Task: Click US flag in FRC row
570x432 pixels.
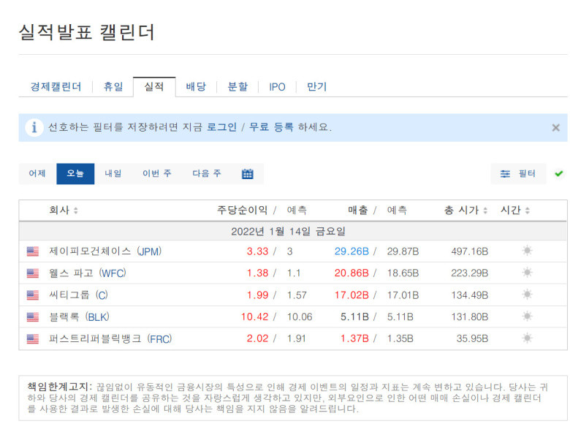Action: tap(33, 339)
